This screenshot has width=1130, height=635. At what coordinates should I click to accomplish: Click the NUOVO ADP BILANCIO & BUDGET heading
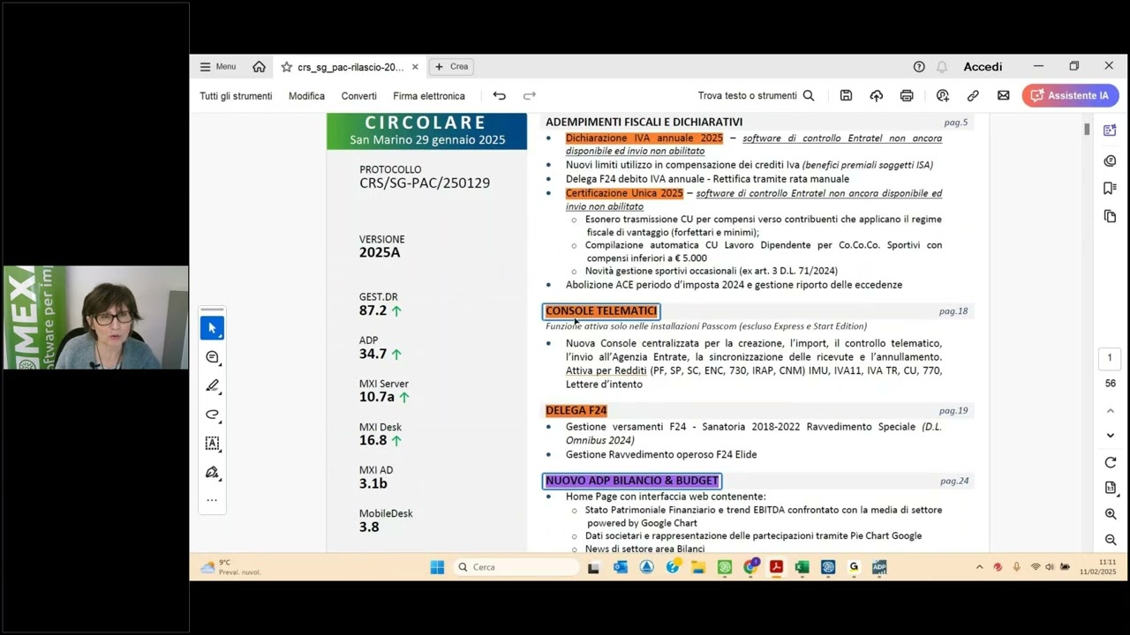[x=632, y=481]
